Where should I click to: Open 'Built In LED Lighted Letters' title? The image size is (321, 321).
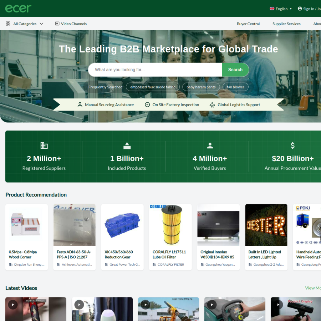pyautogui.click(x=265, y=254)
